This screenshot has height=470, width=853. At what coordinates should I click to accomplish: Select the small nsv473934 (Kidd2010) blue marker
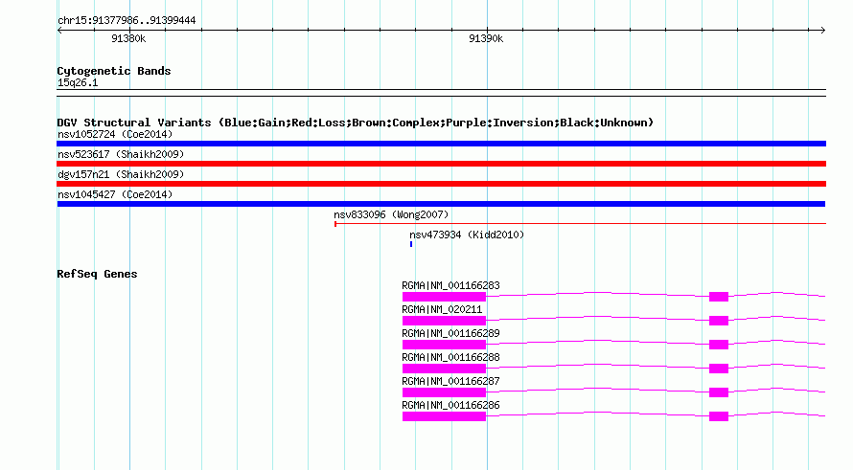pos(411,244)
